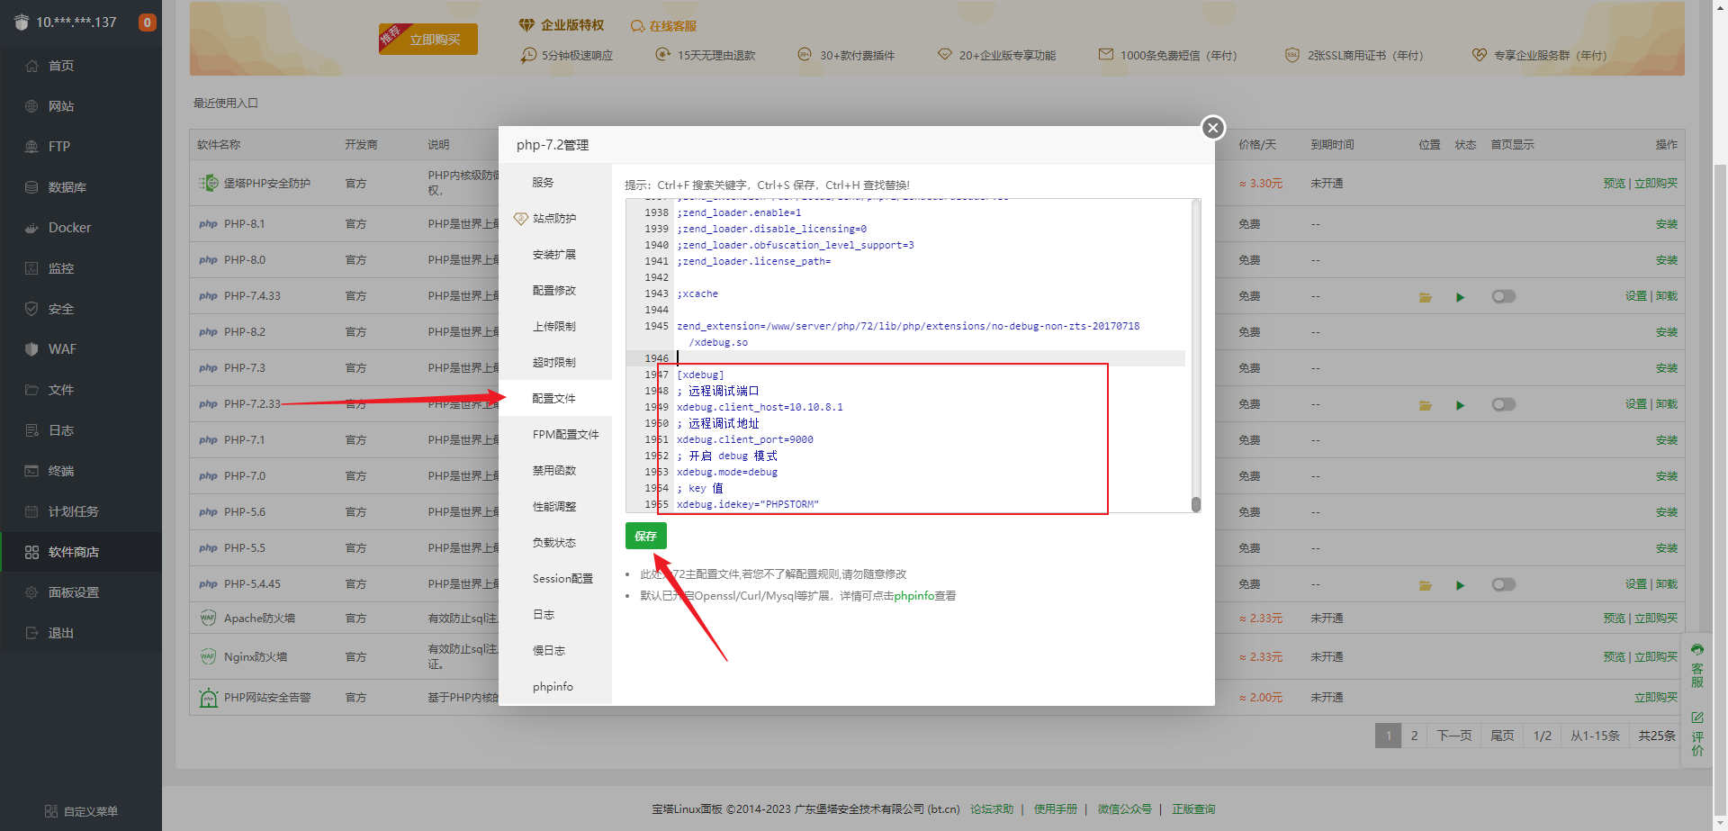Open the phpinfo tab in dialog sidebar

pos(555,686)
